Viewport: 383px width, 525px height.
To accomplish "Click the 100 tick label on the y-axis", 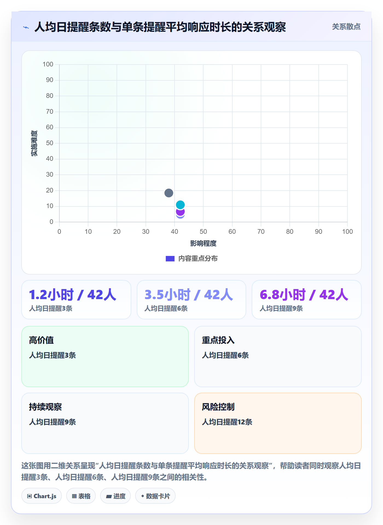I will pyautogui.click(x=48, y=64).
